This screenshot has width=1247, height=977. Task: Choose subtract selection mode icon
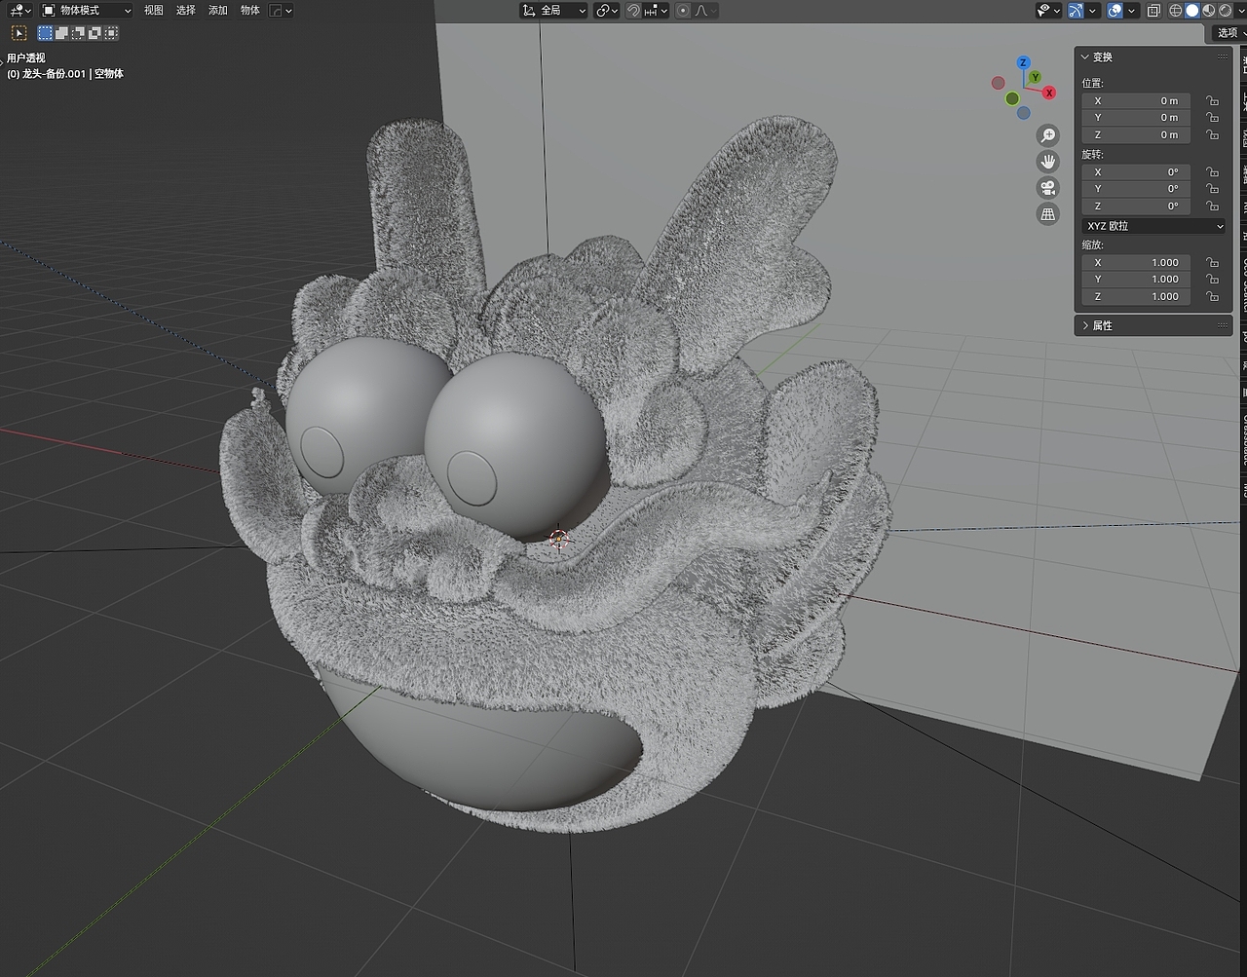tap(78, 33)
